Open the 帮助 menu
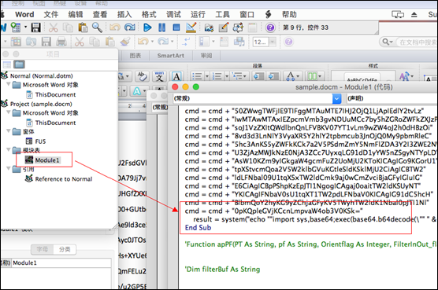The image size is (438, 290). click(x=289, y=14)
